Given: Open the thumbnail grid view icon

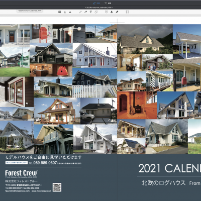Looking at the screenshot, I should (x=60, y=12).
